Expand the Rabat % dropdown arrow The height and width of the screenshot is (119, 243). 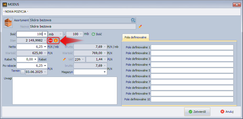[35, 59]
